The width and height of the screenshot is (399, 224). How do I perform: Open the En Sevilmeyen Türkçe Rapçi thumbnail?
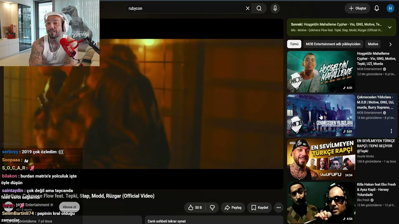tap(321, 159)
